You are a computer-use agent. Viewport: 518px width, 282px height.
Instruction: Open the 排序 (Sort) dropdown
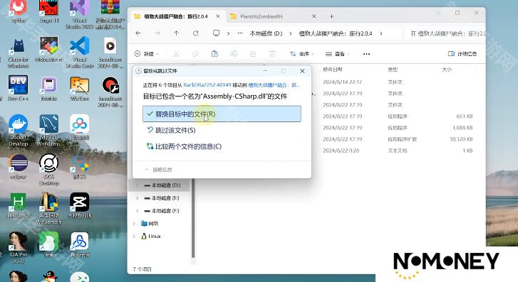301,54
